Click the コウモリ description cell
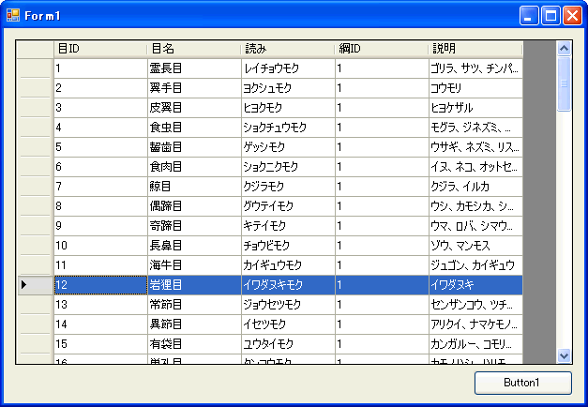 pos(475,88)
